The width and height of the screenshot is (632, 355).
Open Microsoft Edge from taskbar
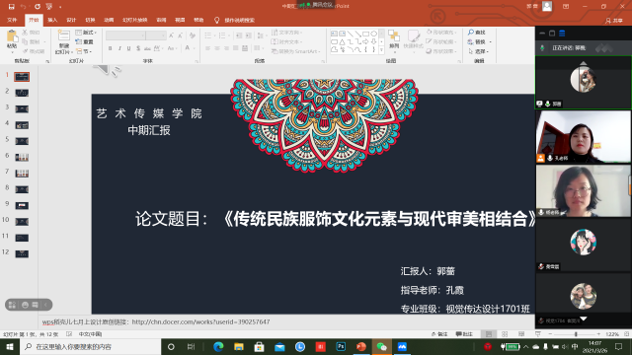click(x=218, y=346)
